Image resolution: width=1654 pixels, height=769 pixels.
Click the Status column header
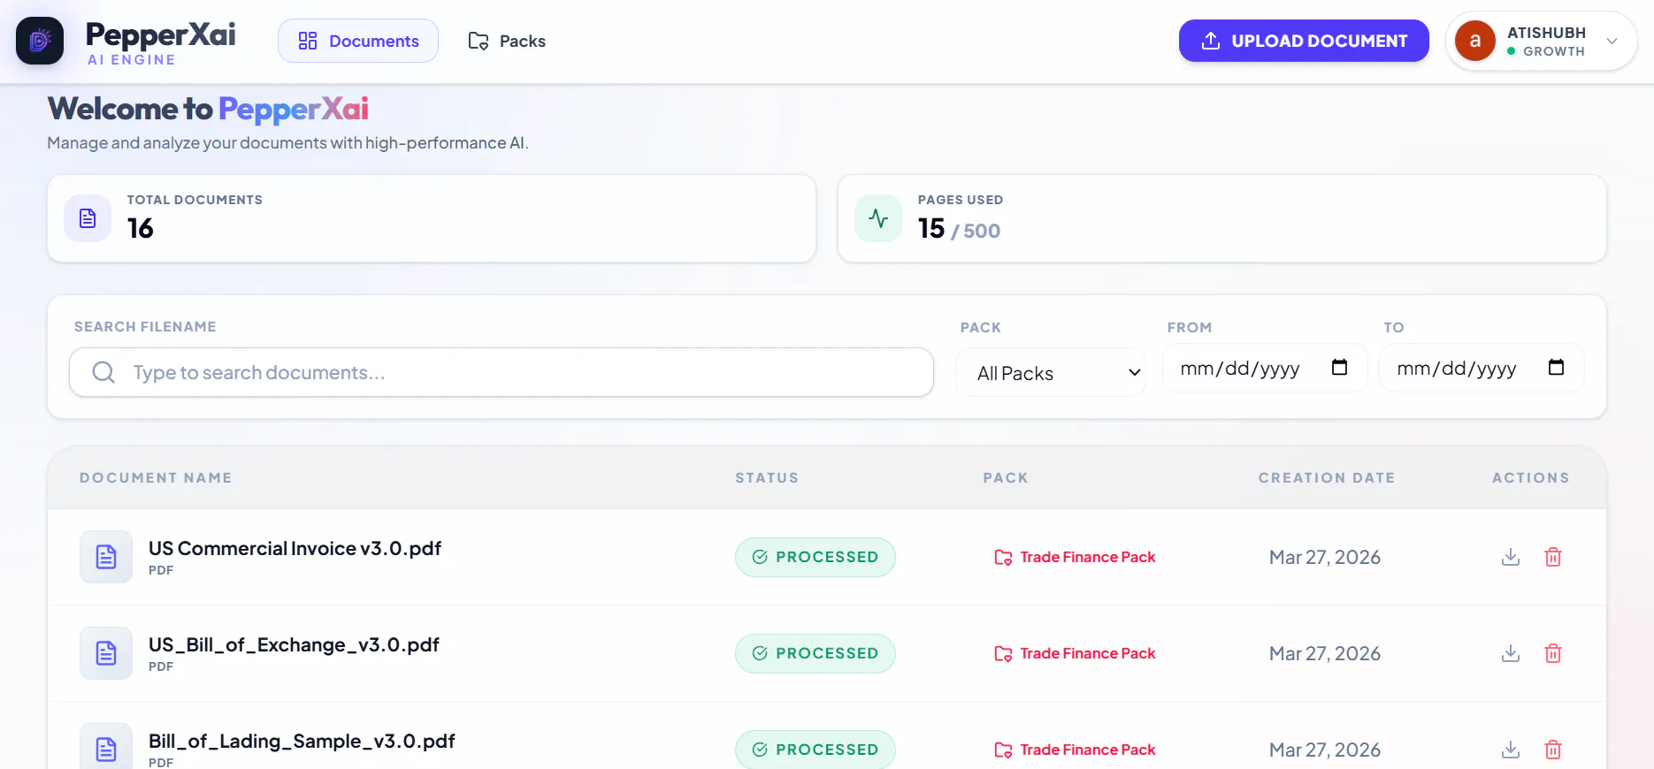[x=767, y=477]
